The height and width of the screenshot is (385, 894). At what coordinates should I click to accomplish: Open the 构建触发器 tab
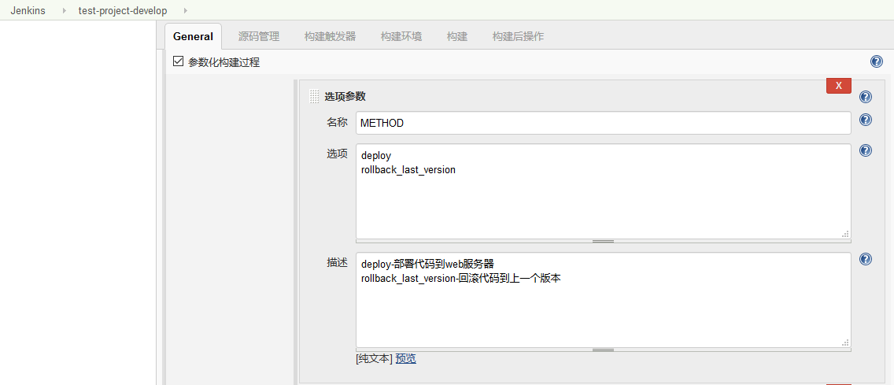click(330, 36)
